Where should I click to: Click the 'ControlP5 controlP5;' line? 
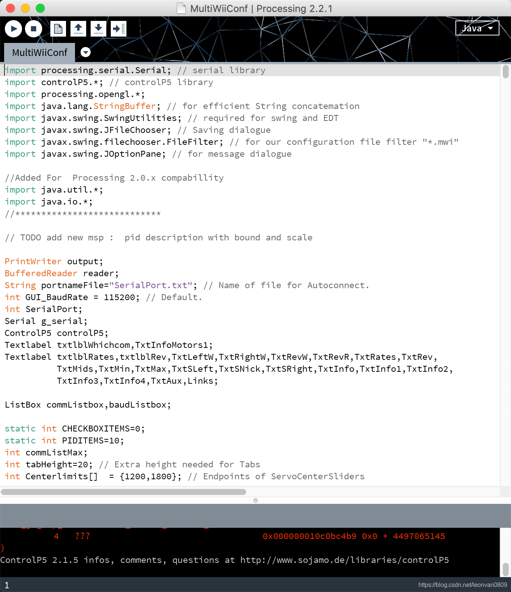(57, 333)
